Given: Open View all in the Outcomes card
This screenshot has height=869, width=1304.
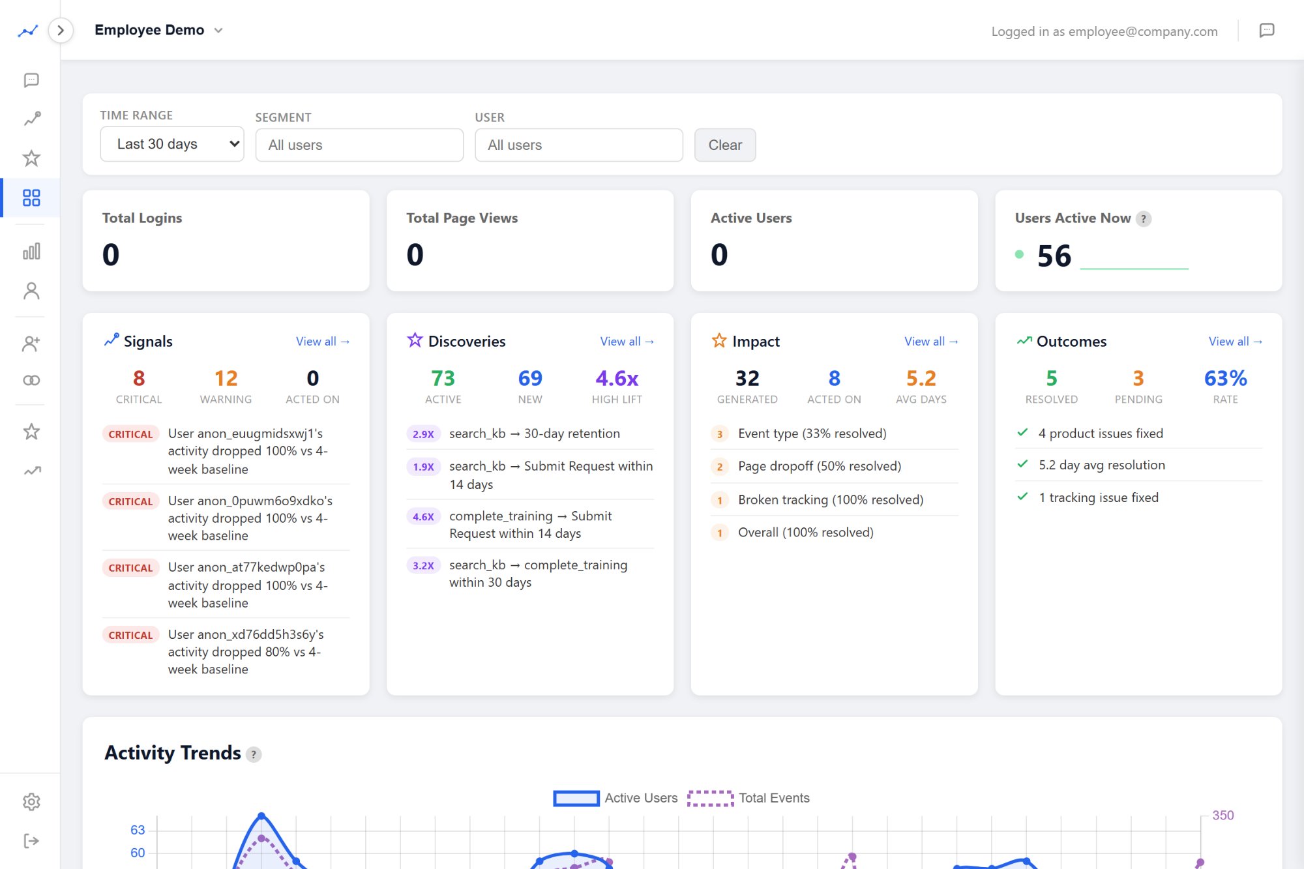Looking at the screenshot, I should (x=1235, y=341).
